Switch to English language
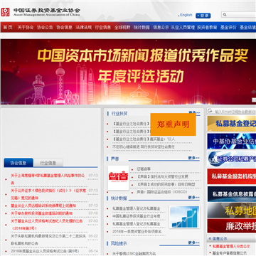256x256 pixels. pyautogui.click(x=186, y=15)
